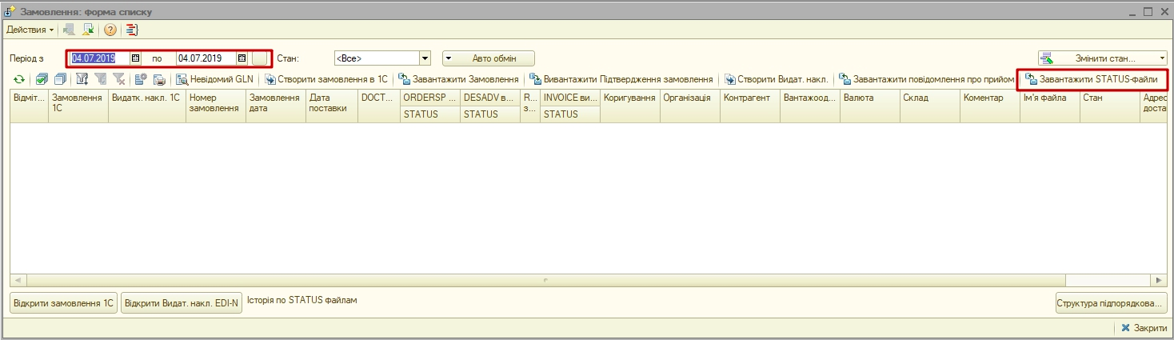Click the list settings icon after help
The height and width of the screenshot is (340, 1174).
[x=132, y=30]
